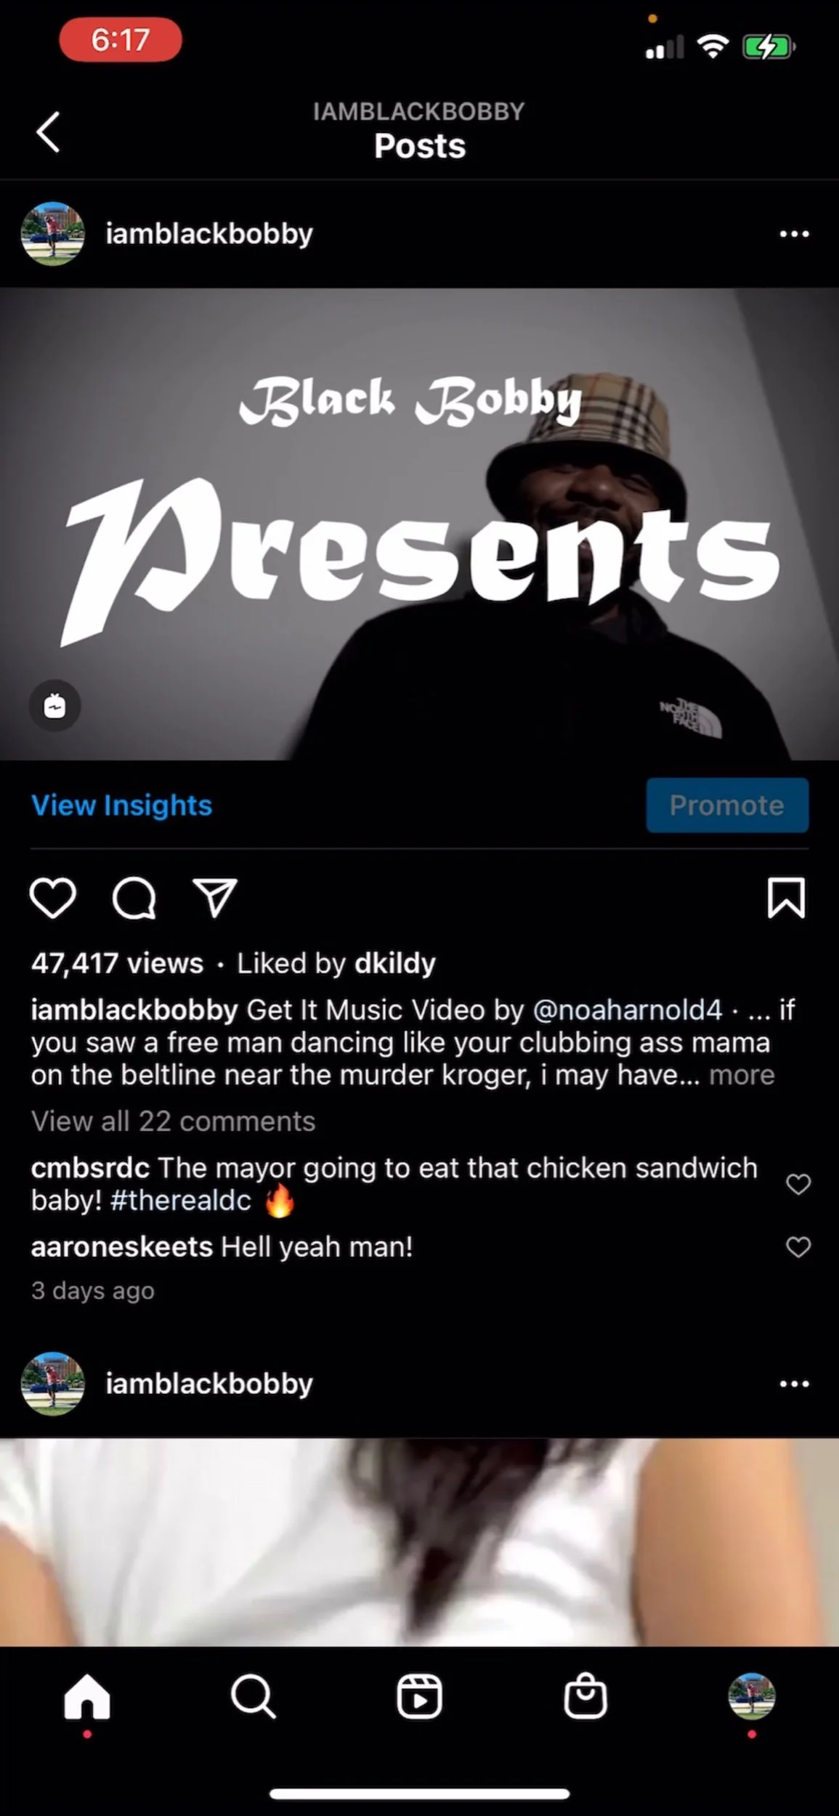Play the Black Bobby Presents video thumbnail
The height and width of the screenshot is (1816, 839).
(419, 524)
